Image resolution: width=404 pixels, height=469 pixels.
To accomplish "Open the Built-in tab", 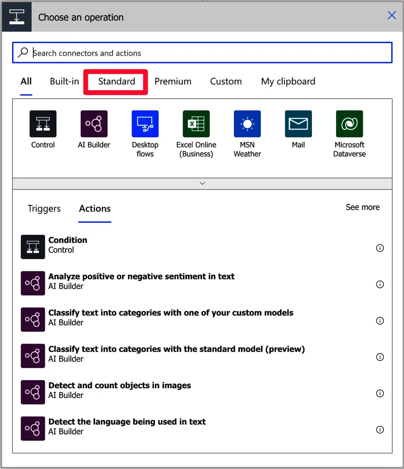I will click(64, 81).
